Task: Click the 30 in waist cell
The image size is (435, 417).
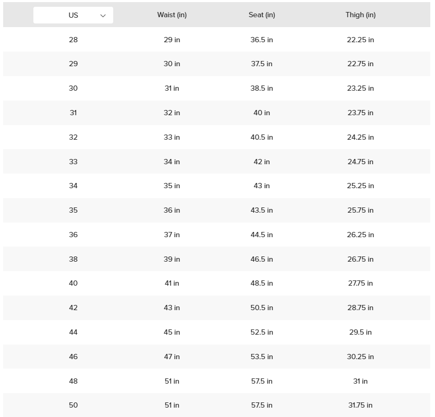Action: [x=172, y=64]
